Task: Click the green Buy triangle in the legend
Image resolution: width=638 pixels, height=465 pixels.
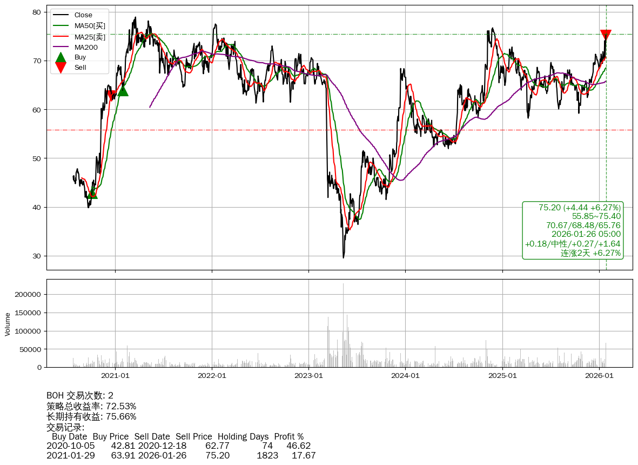Action: tap(61, 57)
